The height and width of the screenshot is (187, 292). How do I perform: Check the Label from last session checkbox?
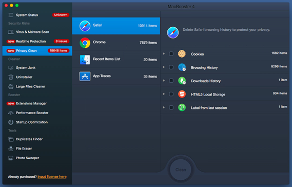click(171, 107)
